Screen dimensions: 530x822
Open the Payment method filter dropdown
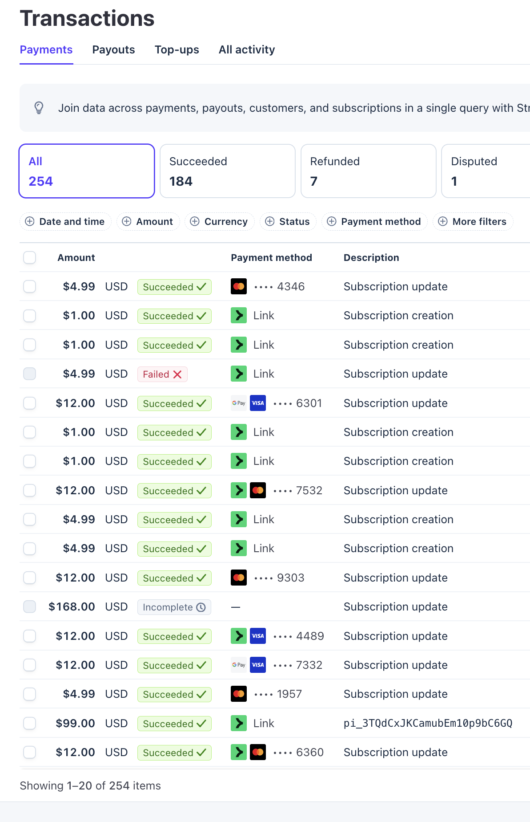[x=374, y=221]
